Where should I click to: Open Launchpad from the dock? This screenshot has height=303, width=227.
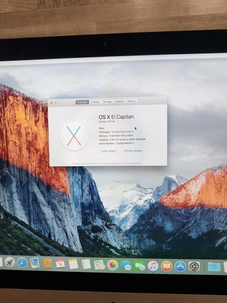point(10,262)
